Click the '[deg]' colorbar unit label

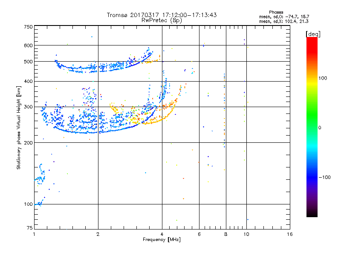click(x=313, y=34)
